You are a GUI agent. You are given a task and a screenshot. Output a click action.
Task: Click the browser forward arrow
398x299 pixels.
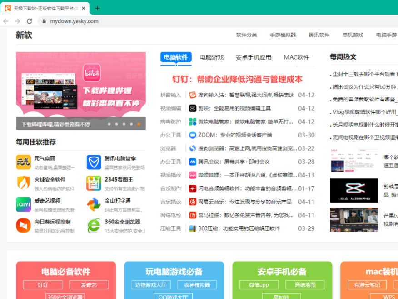(x=18, y=21)
